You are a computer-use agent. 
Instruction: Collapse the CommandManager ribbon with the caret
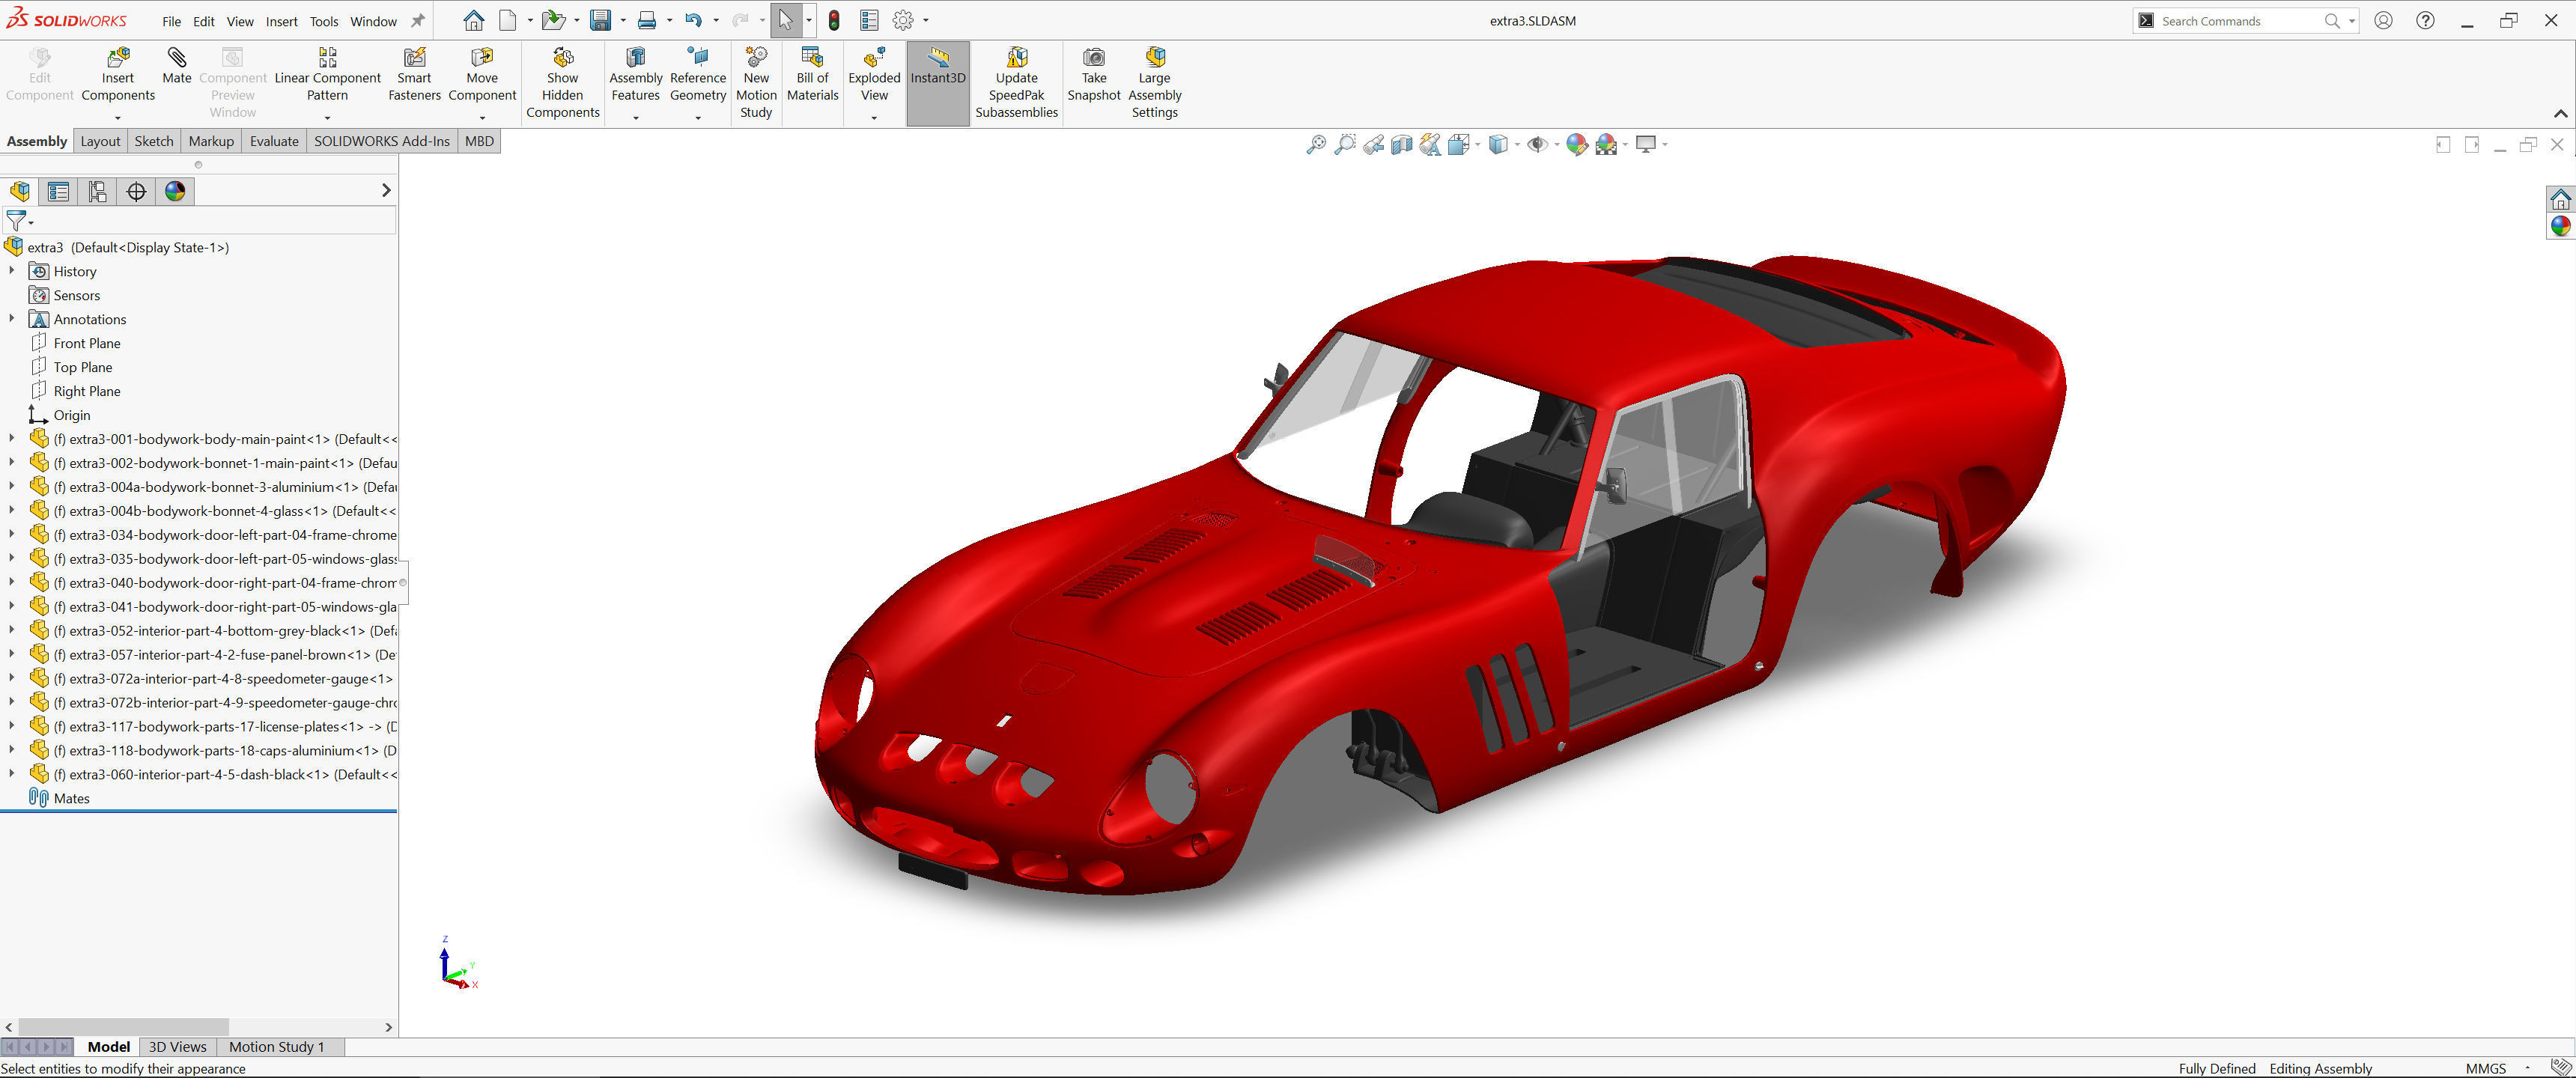pos(2560,114)
